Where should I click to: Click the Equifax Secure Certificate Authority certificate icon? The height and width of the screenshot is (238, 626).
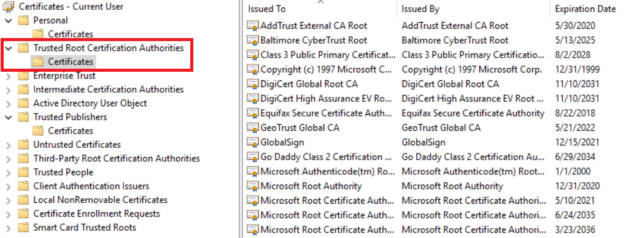[253, 113]
